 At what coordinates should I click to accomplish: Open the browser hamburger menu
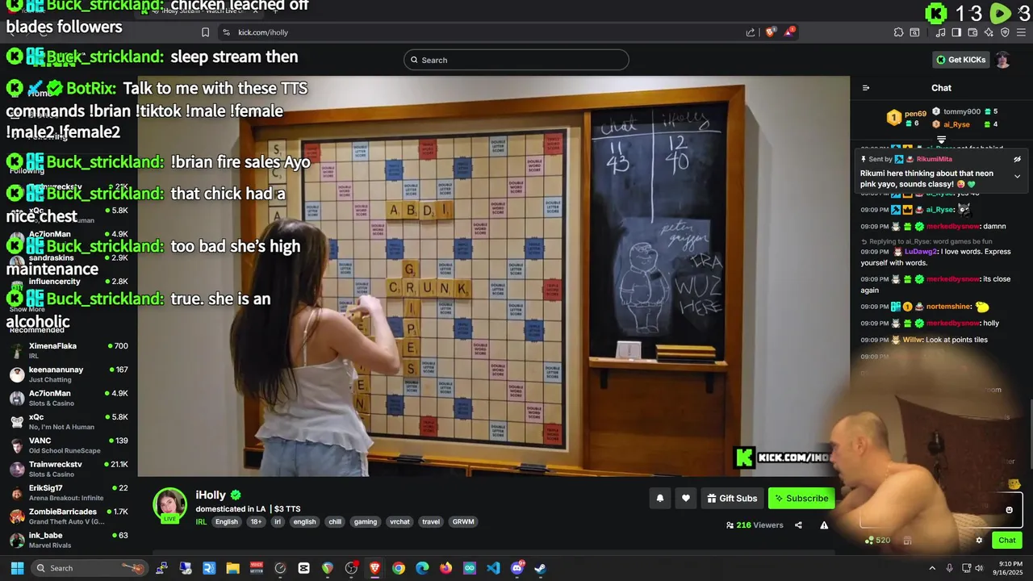1021,32
